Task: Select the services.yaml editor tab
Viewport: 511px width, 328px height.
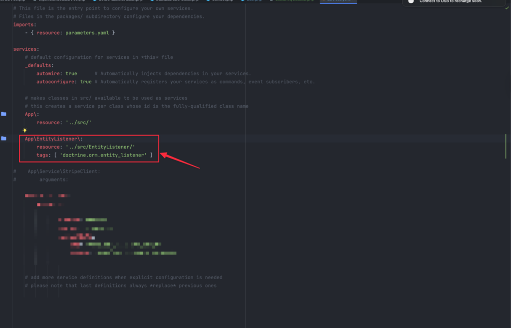Action: point(339,2)
